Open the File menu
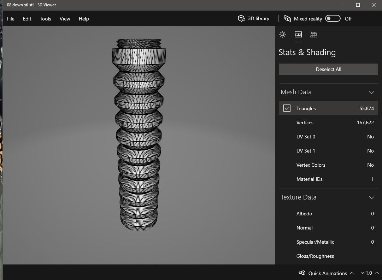The width and height of the screenshot is (382, 280). click(11, 19)
